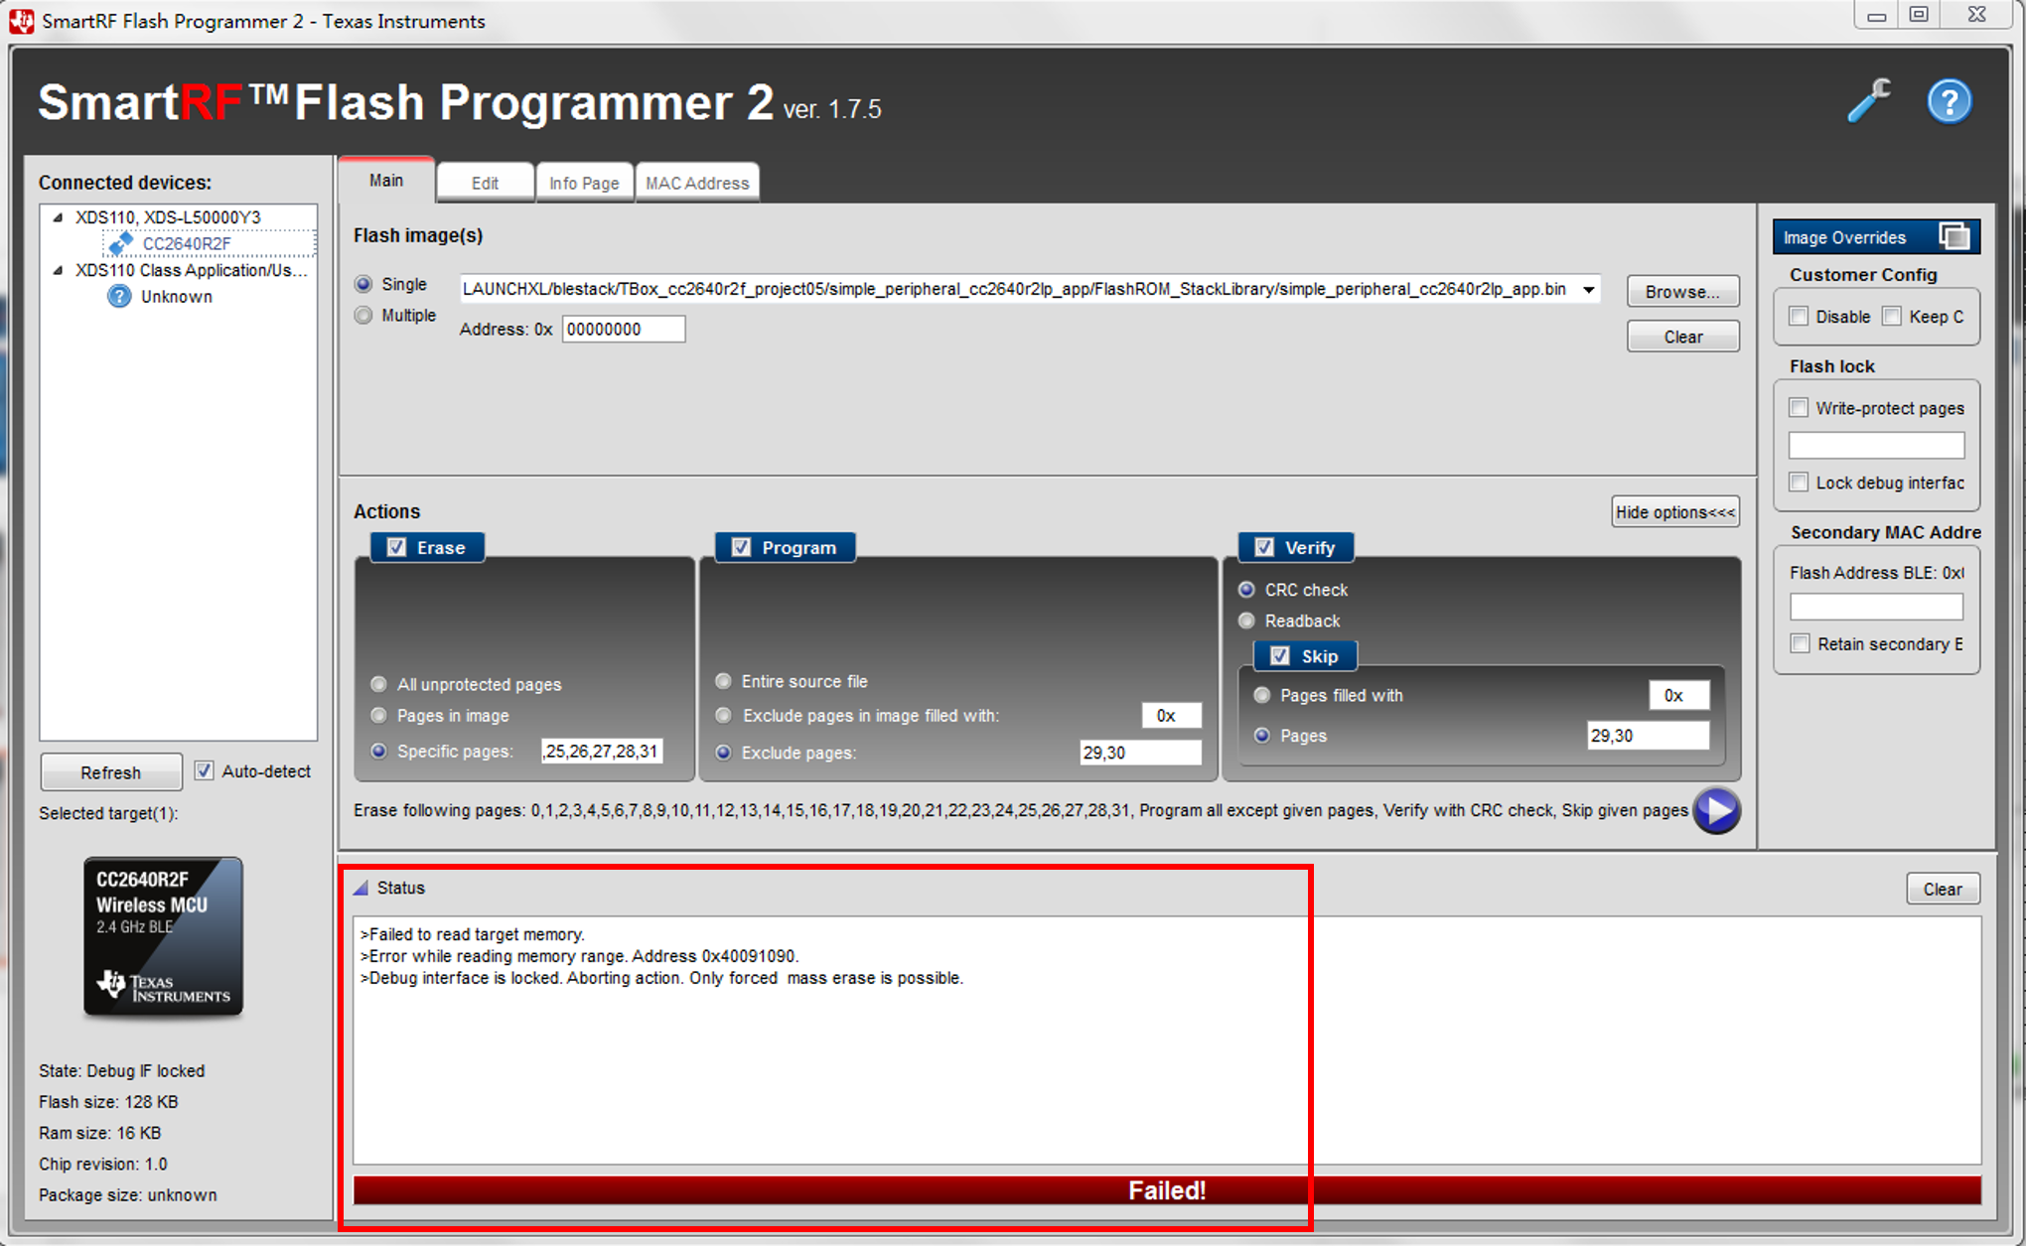Click the 'Debug interface is locked' status line
The width and height of the screenshot is (2026, 1246).
click(661, 978)
